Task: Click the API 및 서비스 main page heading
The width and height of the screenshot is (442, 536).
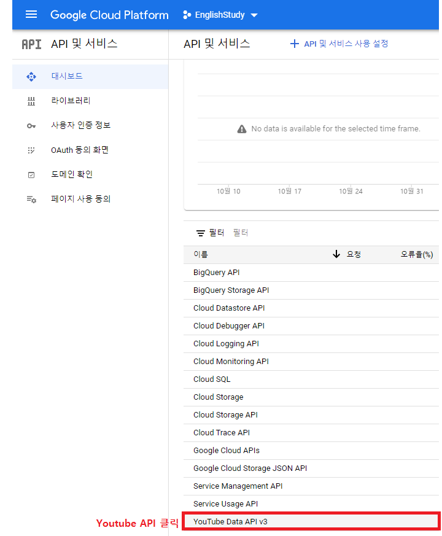Action: [217, 44]
